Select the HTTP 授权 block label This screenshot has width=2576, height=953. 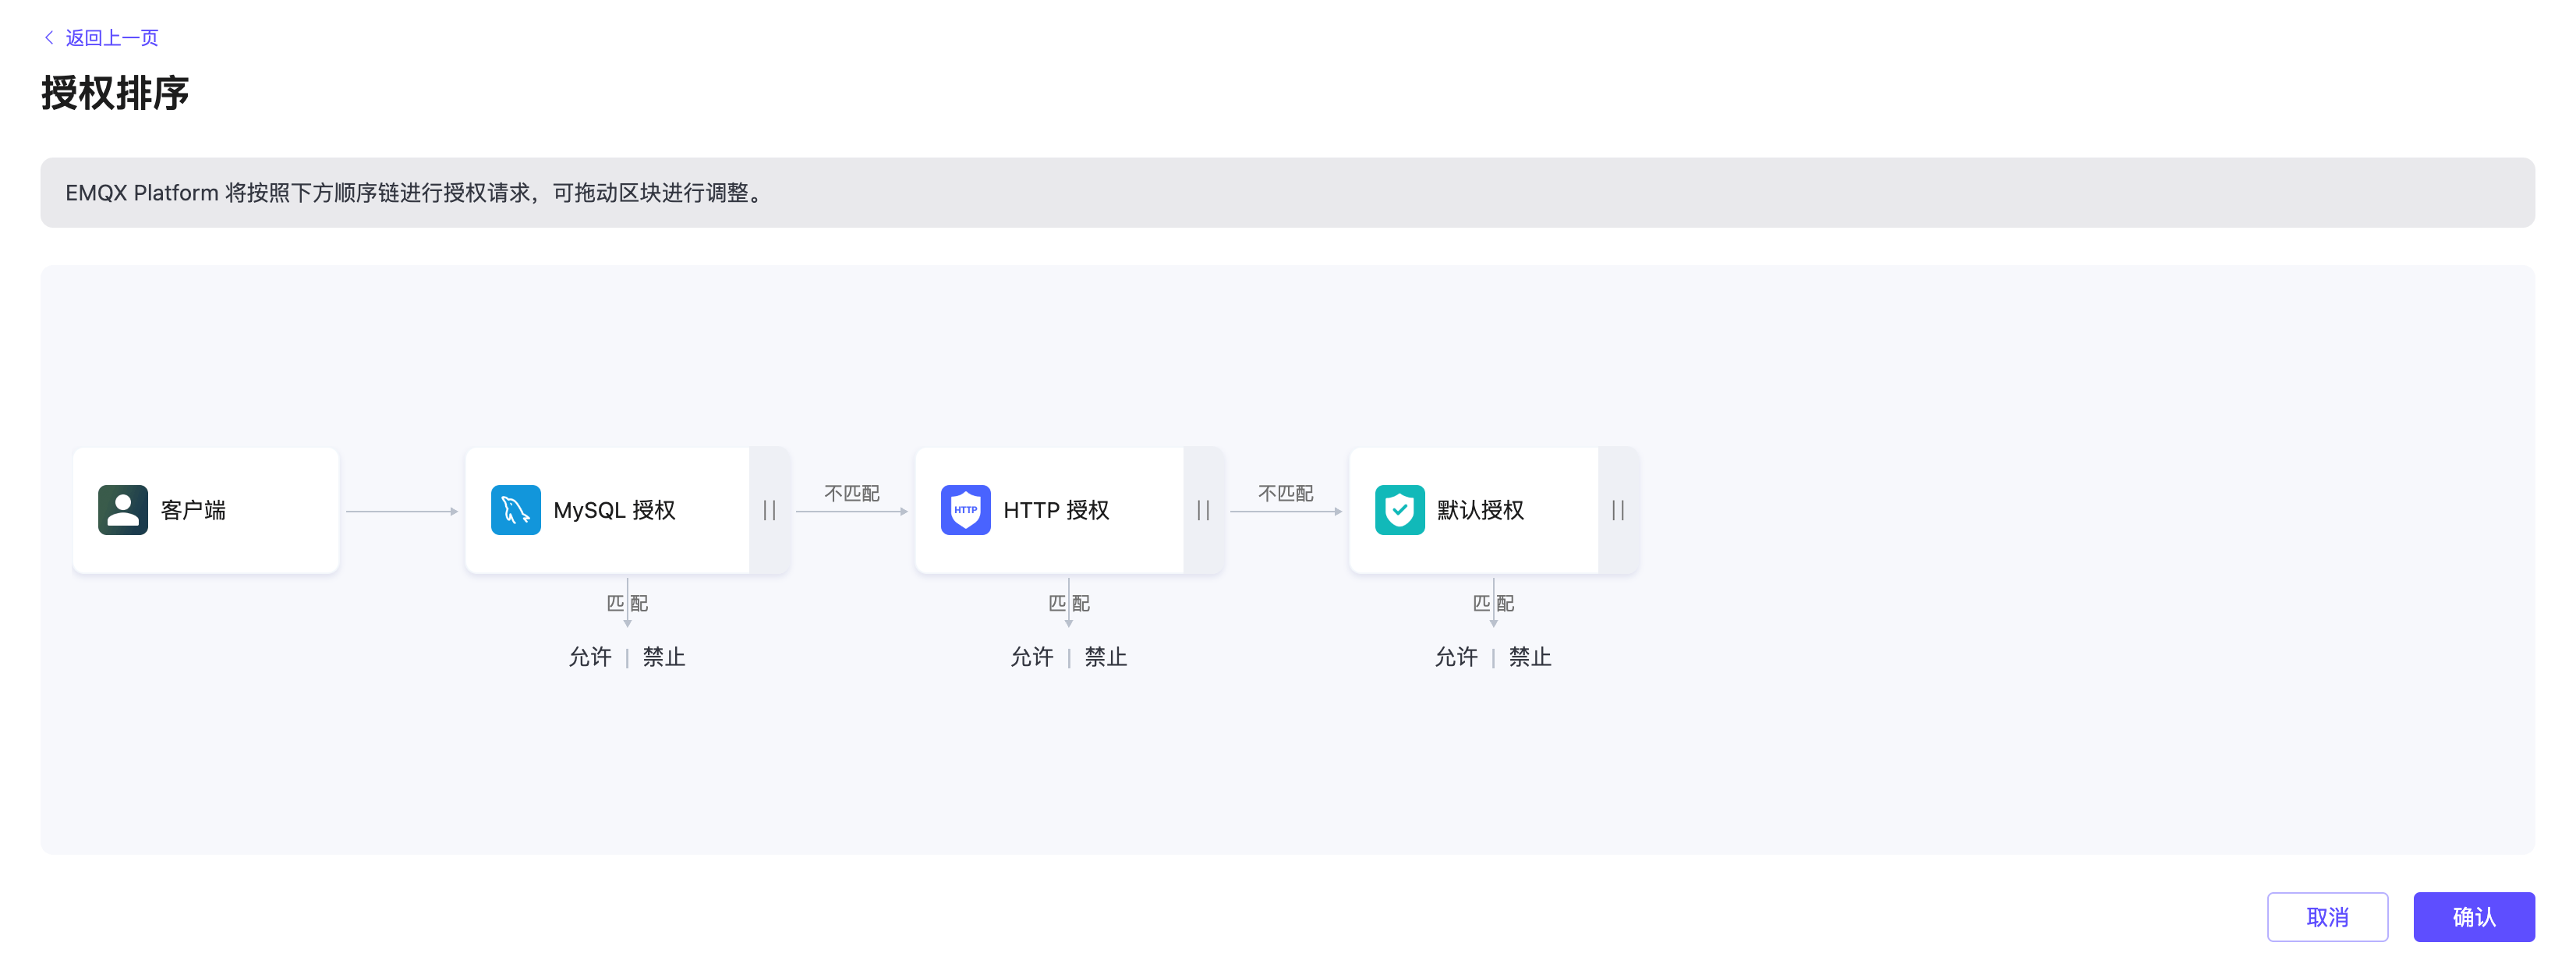(x=1056, y=510)
